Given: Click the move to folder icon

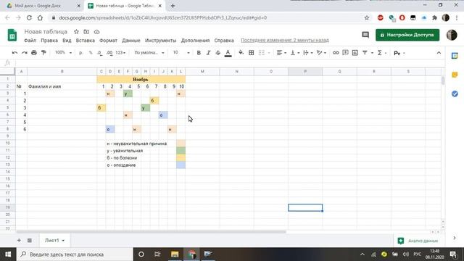Looking at the screenshot, I should 86,32.
